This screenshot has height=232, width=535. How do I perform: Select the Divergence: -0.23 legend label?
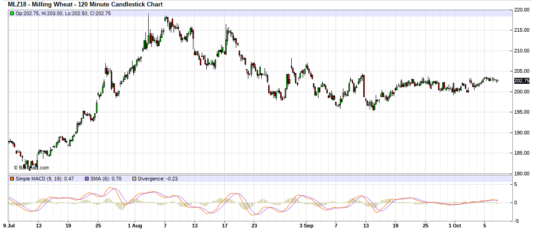pos(158,179)
